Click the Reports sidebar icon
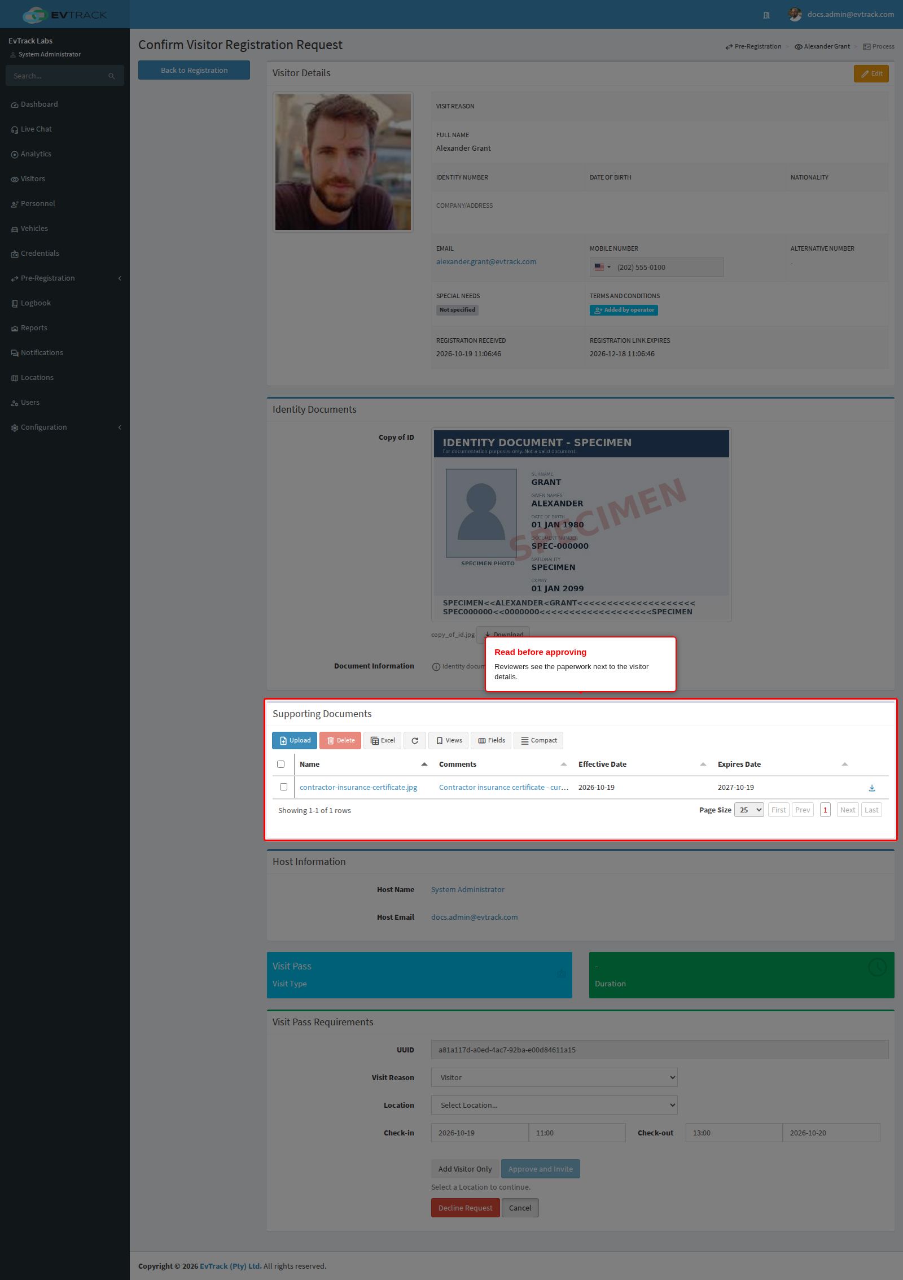The width and height of the screenshot is (903, 1280). (15, 329)
